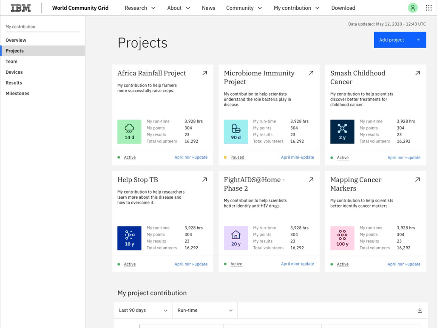Open Help Stop TB April mini-update link

(x=191, y=264)
